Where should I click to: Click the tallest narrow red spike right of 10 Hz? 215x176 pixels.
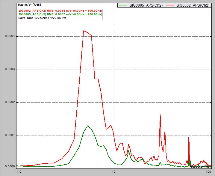(160, 115)
